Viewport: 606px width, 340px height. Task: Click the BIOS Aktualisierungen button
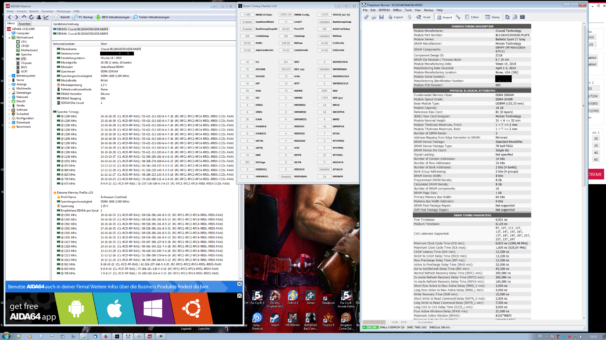(x=113, y=17)
